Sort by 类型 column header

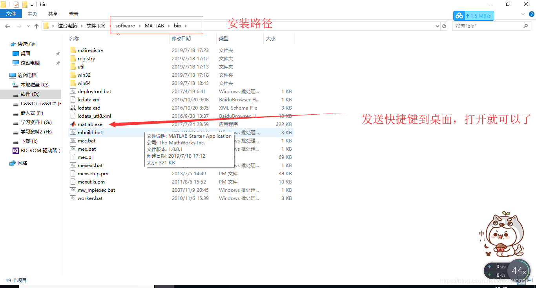[x=224, y=38]
